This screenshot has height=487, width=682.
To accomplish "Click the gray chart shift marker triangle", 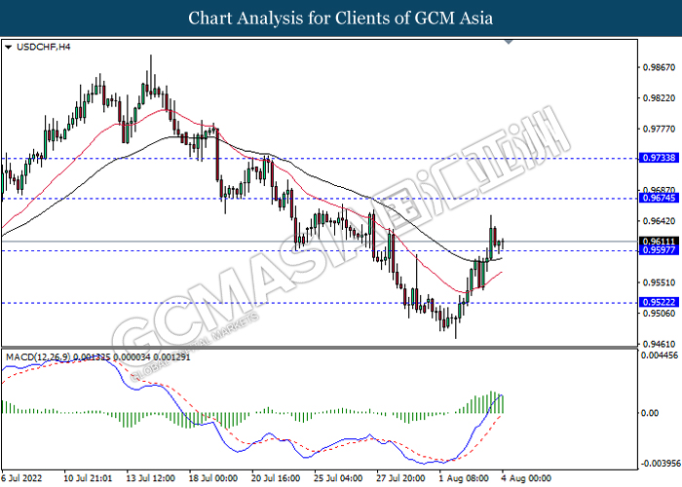I will [509, 42].
